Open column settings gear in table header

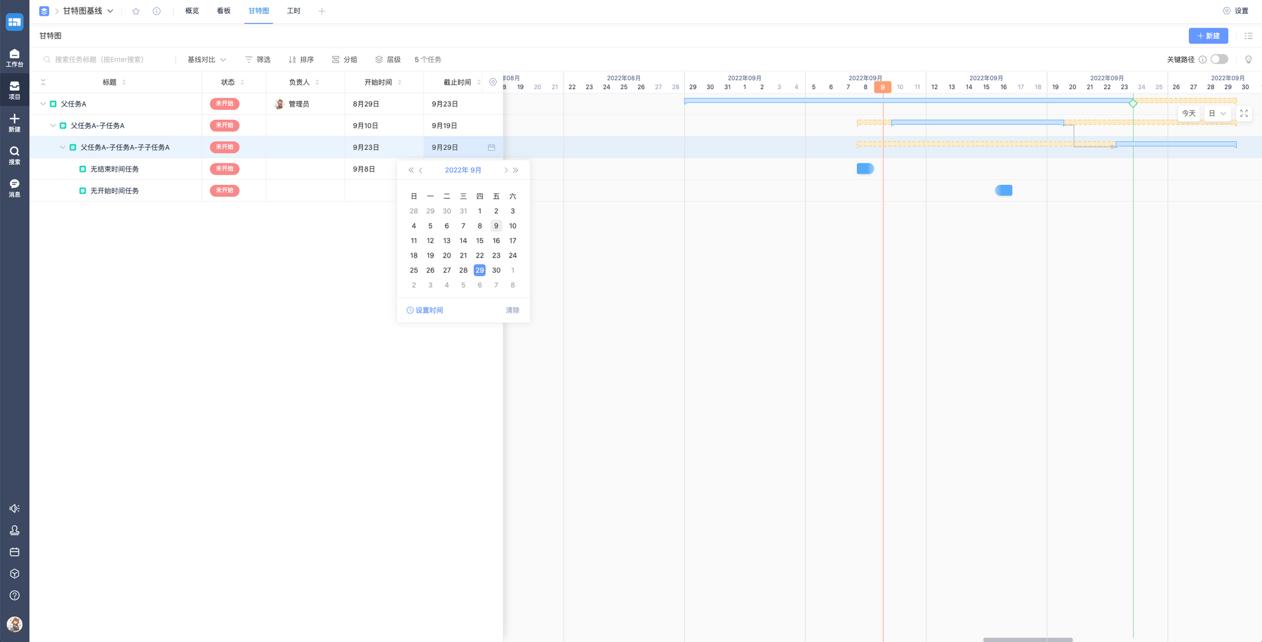pyautogui.click(x=493, y=82)
